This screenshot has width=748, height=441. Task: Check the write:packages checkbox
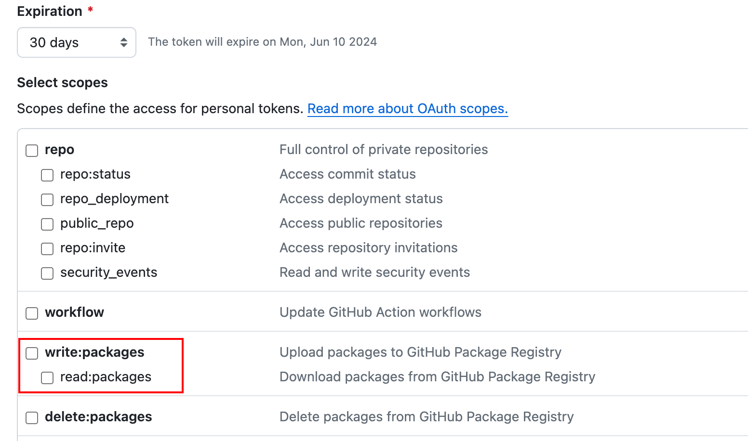coord(31,353)
